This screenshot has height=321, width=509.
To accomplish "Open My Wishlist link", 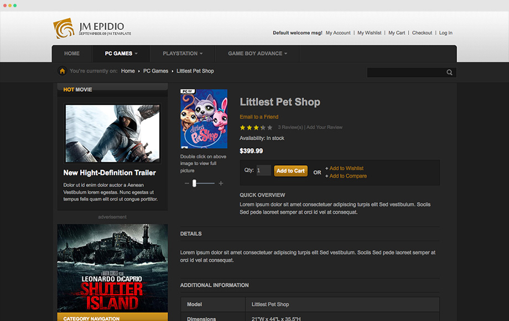I will click(370, 33).
